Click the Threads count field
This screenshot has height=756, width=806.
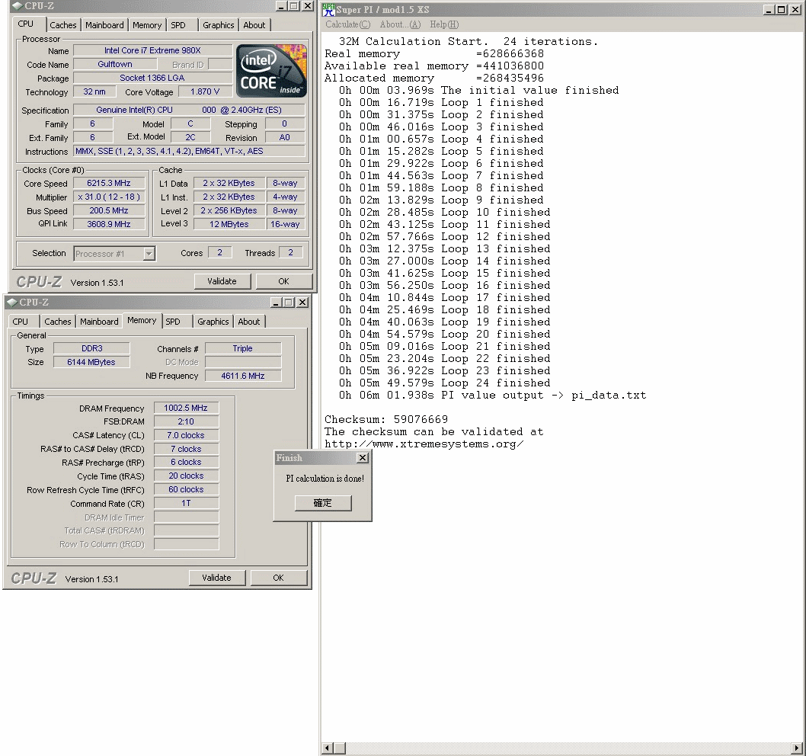pyautogui.click(x=290, y=252)
